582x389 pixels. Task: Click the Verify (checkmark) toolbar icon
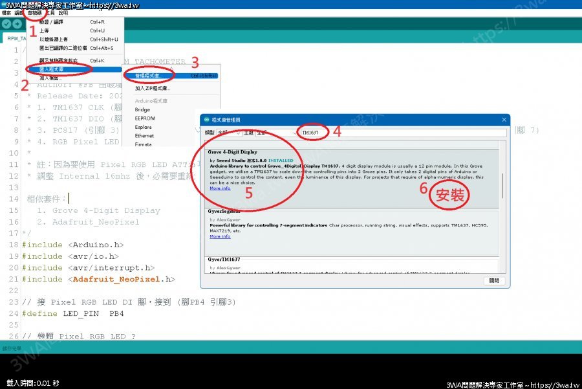click(6, 24)
